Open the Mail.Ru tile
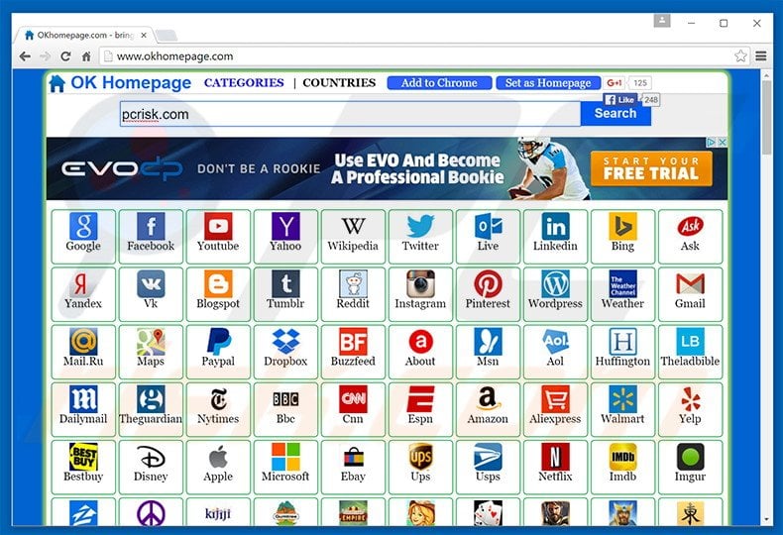Viewport: 783px width, 535px height. [83, 352]
